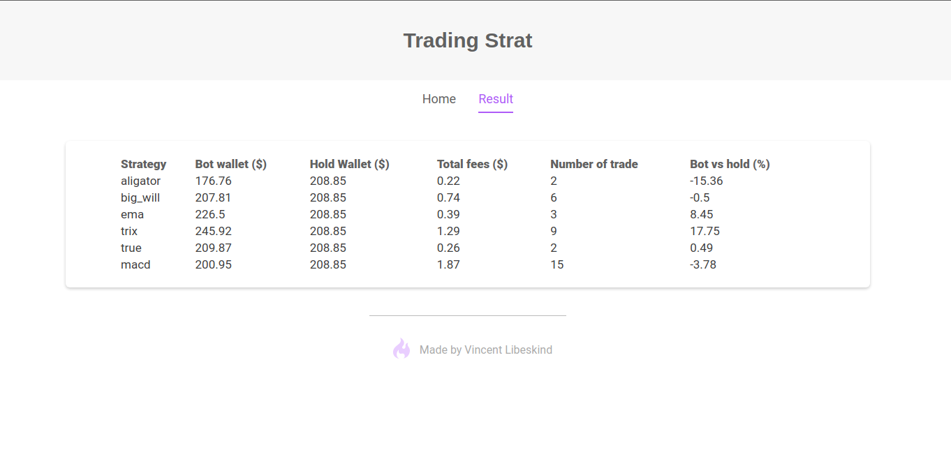Click macd number of trade value 15
The image size is (951, 473).
tap(557, 264)
